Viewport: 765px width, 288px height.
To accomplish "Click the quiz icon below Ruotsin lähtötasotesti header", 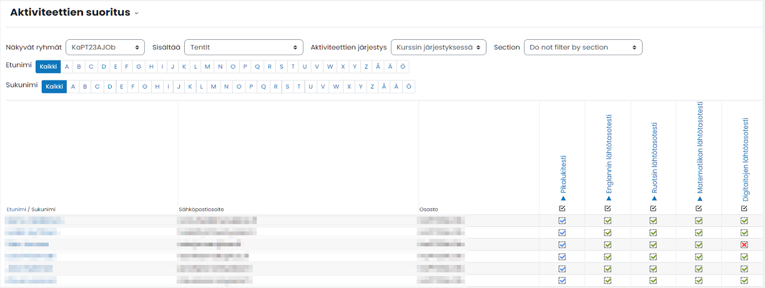I will tap(653, 208).
